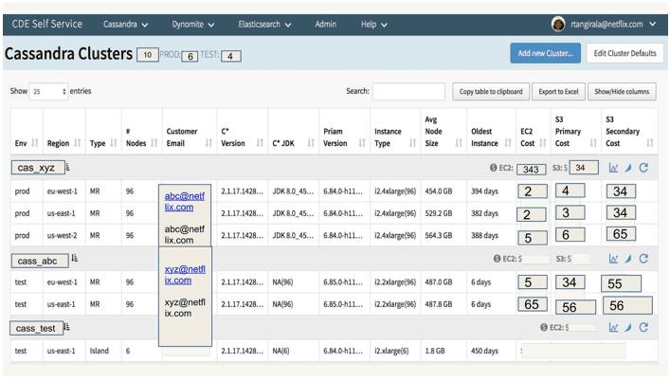This screenshot has width=670, height=381.
Task: Select the cass_abc cluster name
Action: pos(40,261)
